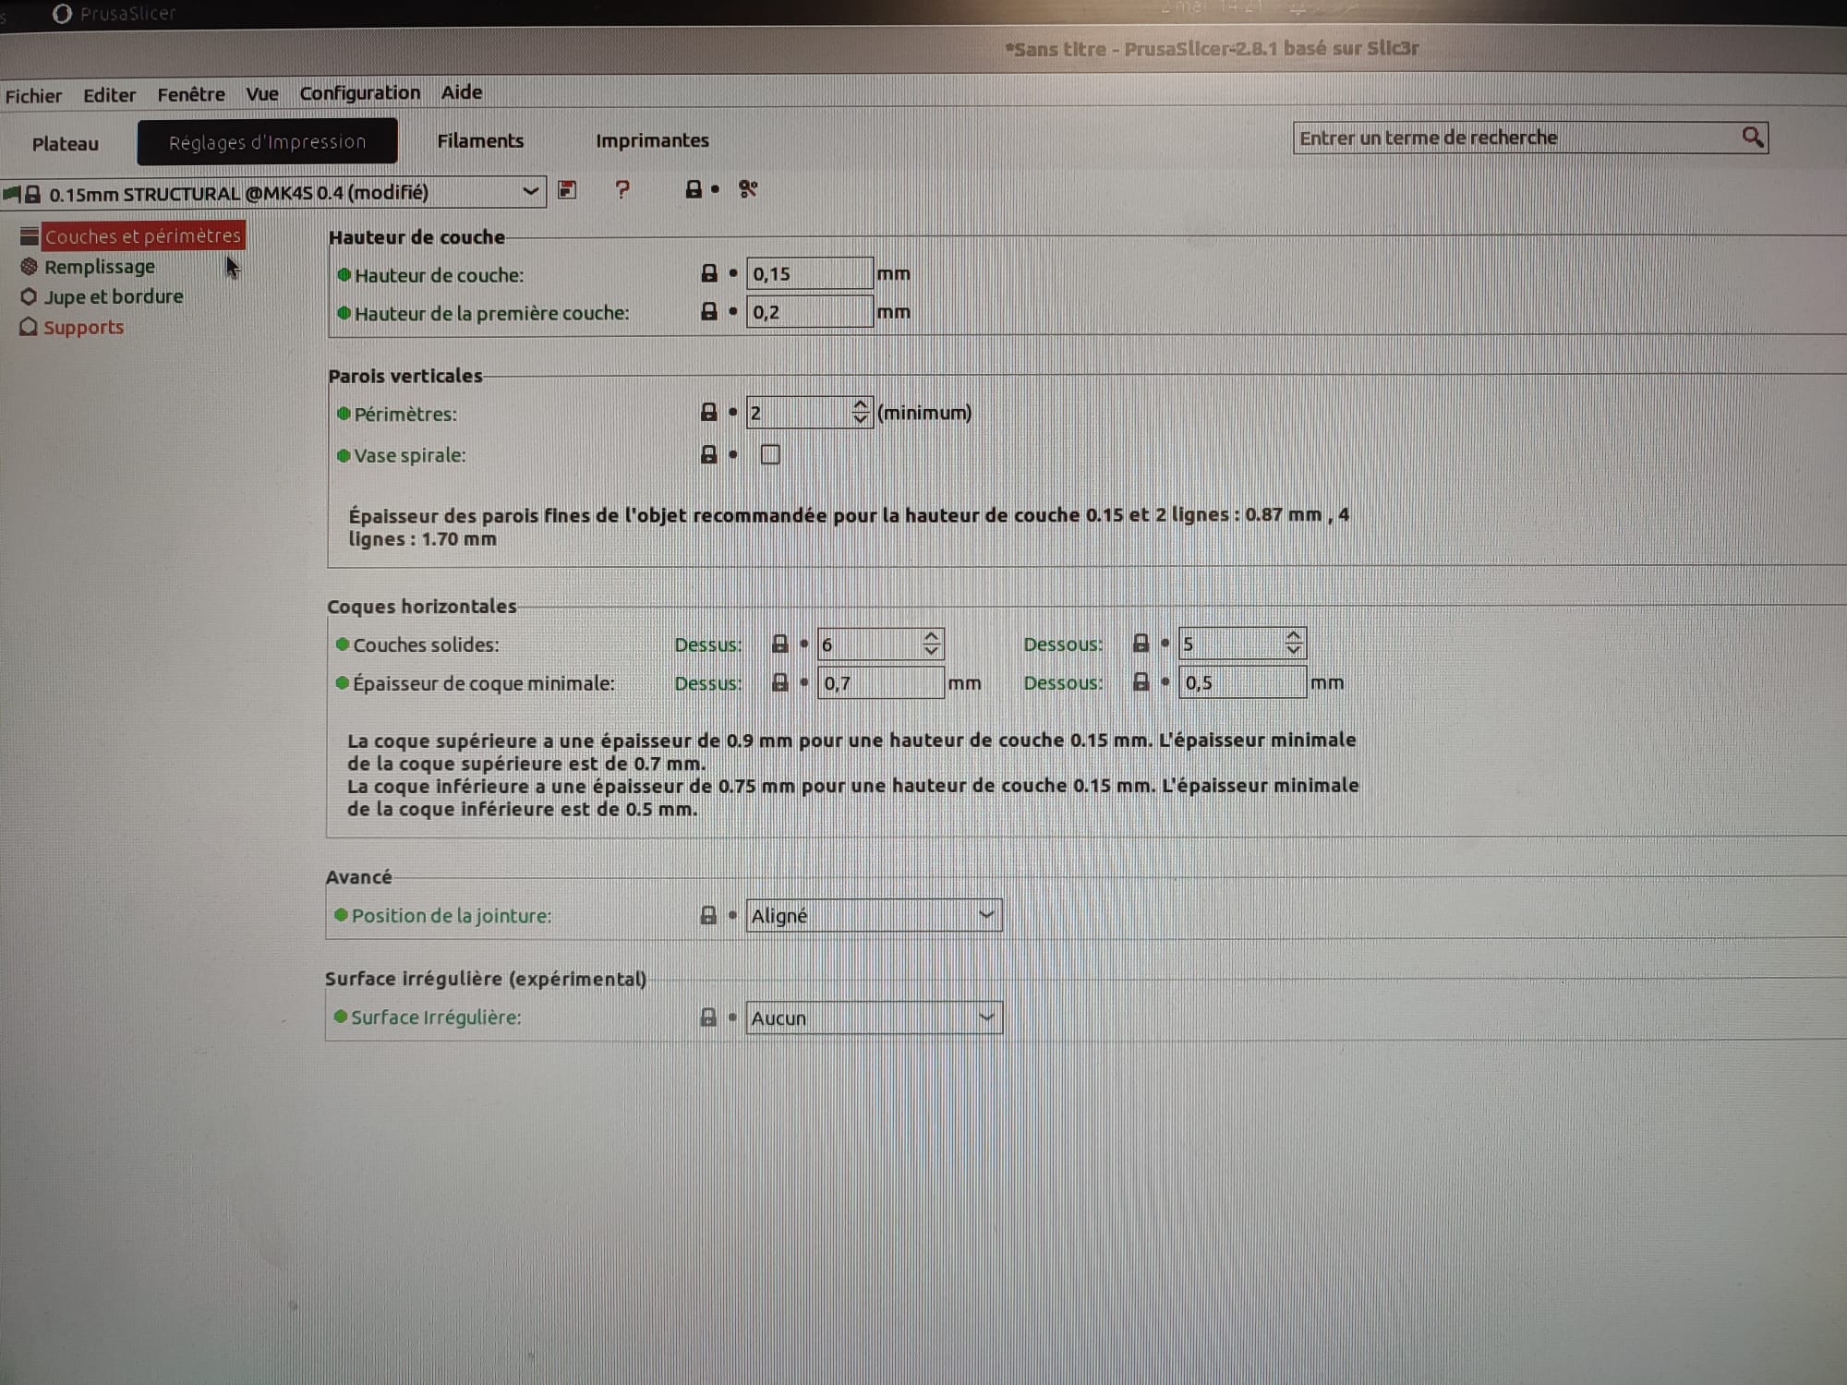The height and width of the screenshot is (1385, 1847).
Task: Click lock icon next to Hauteur de couche
Action: pos(709,273)
